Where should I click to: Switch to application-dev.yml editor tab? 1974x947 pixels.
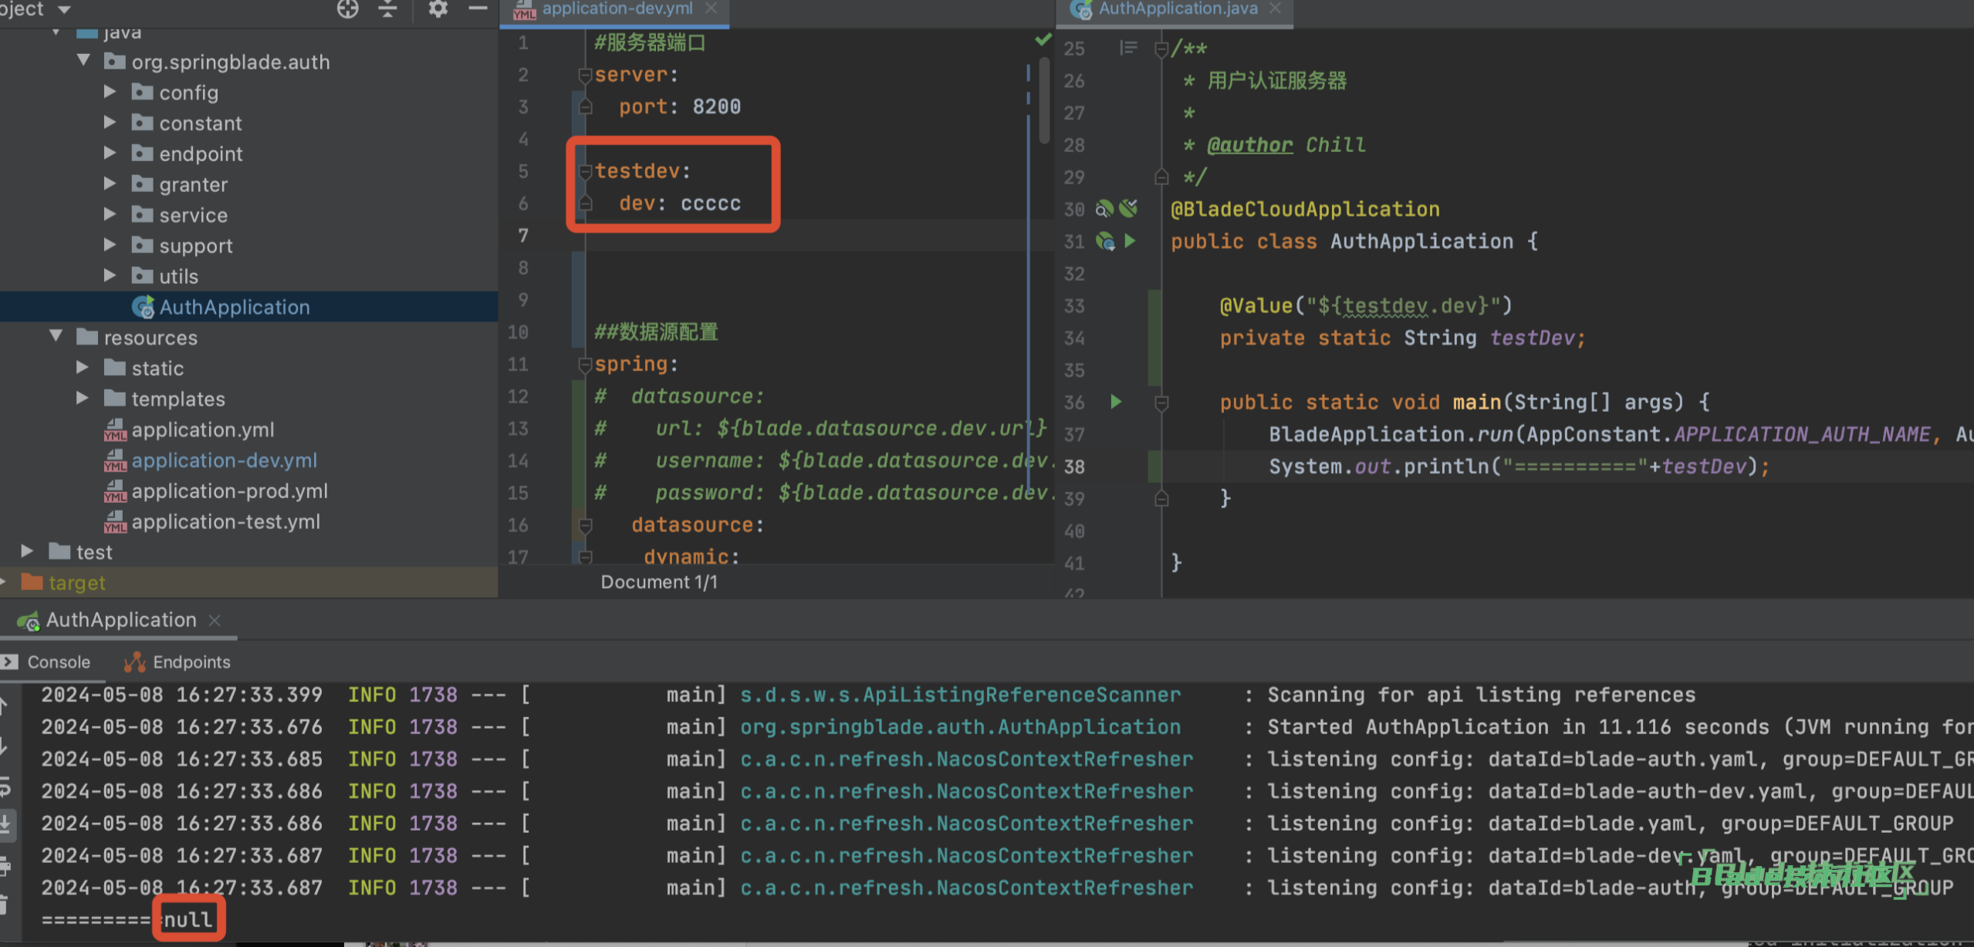[617, 9]
